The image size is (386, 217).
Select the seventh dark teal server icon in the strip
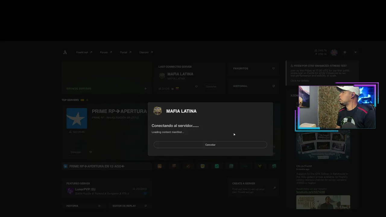point(245,166)
